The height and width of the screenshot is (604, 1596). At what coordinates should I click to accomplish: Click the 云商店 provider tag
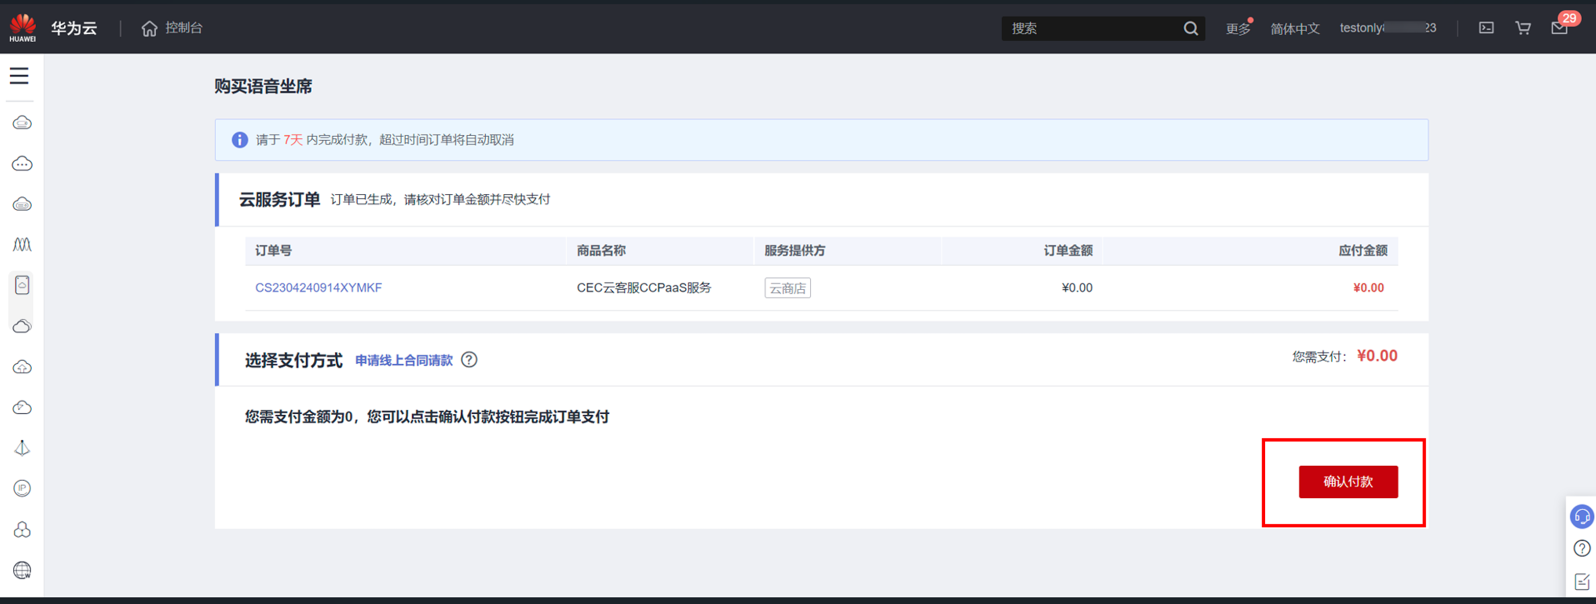[x=787, y=288]
